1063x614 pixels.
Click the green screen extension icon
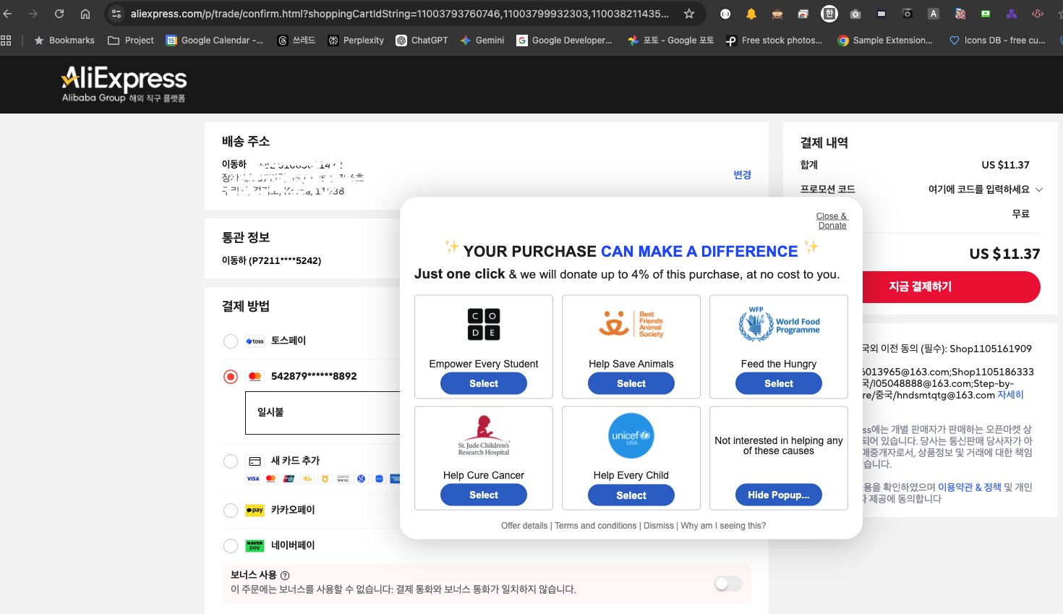(986, 14)
